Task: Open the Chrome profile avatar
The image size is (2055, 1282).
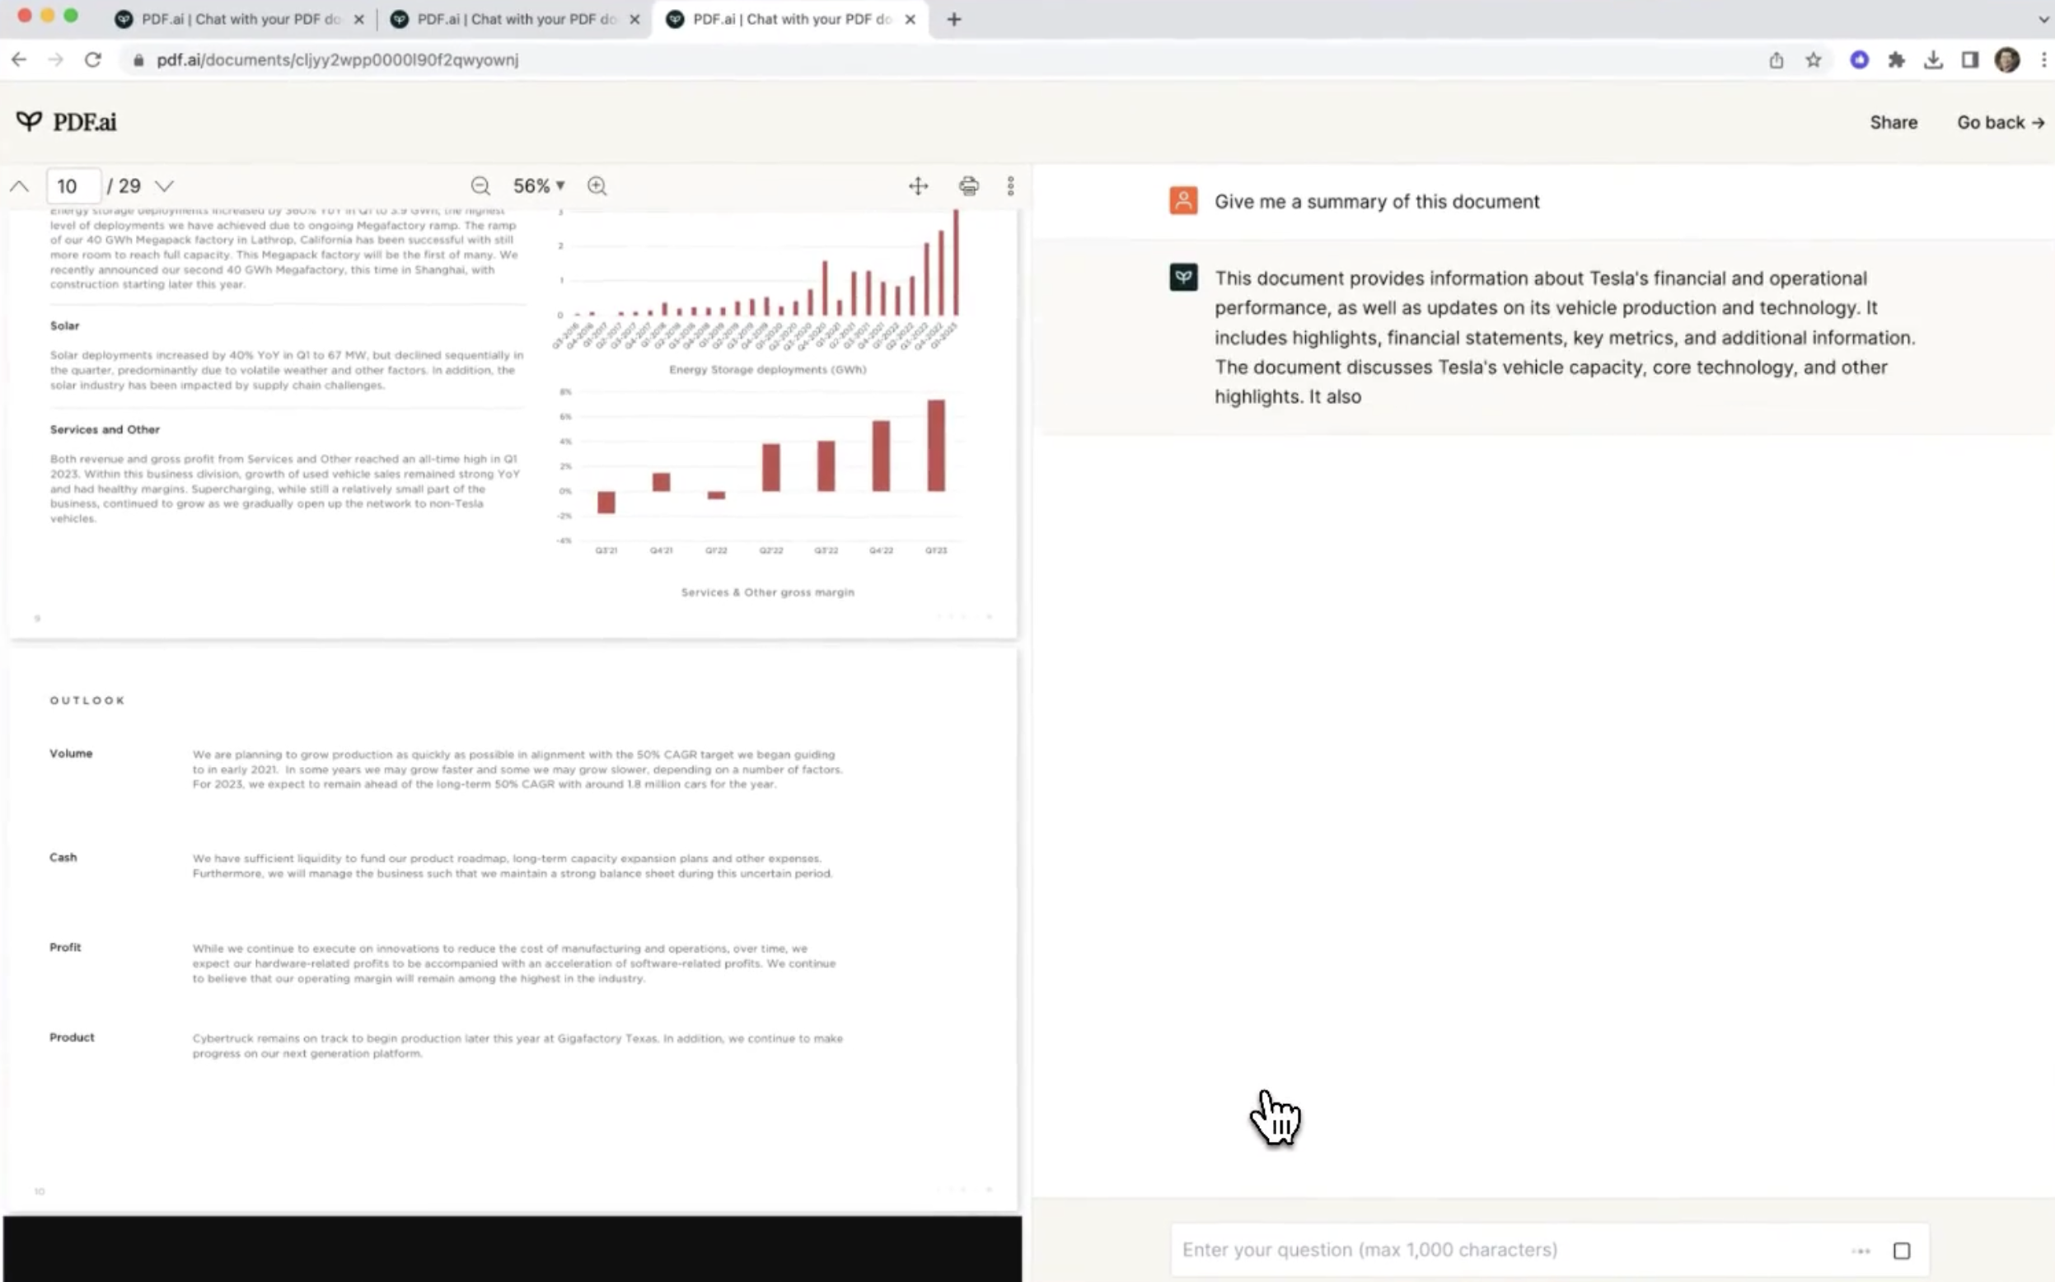Action: (2006, 59)
